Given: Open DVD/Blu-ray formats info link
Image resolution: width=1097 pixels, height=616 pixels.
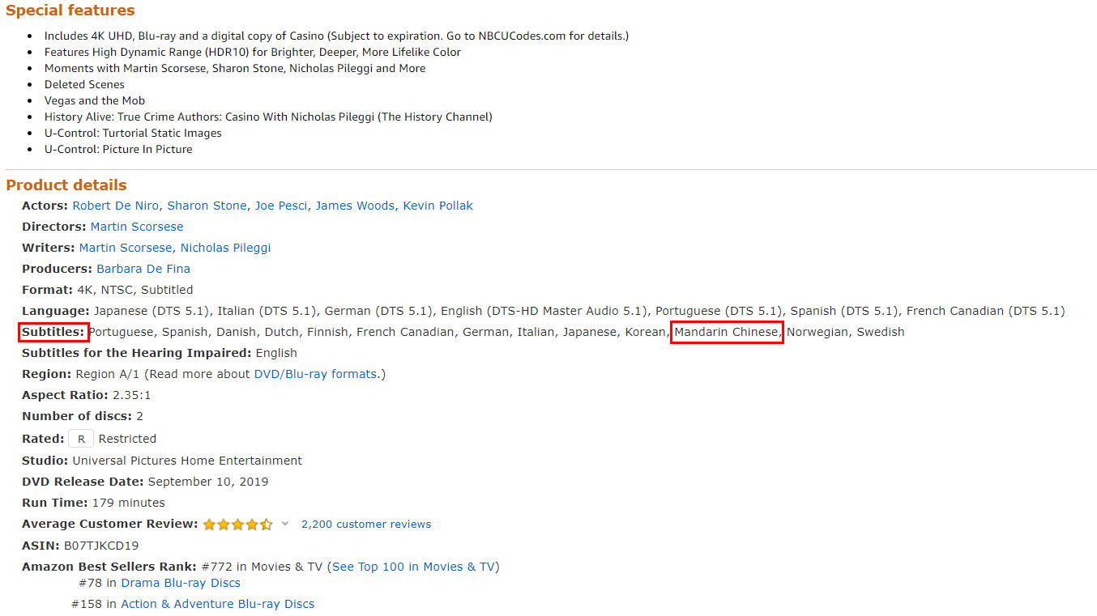Looking at the screenshot, I should point(315,374).
